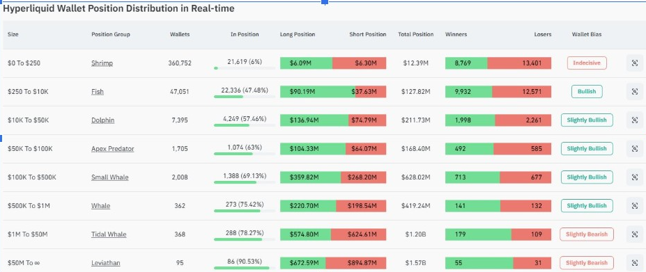Click the In Position column header
The image size is (646, 272).
[245, 35]
